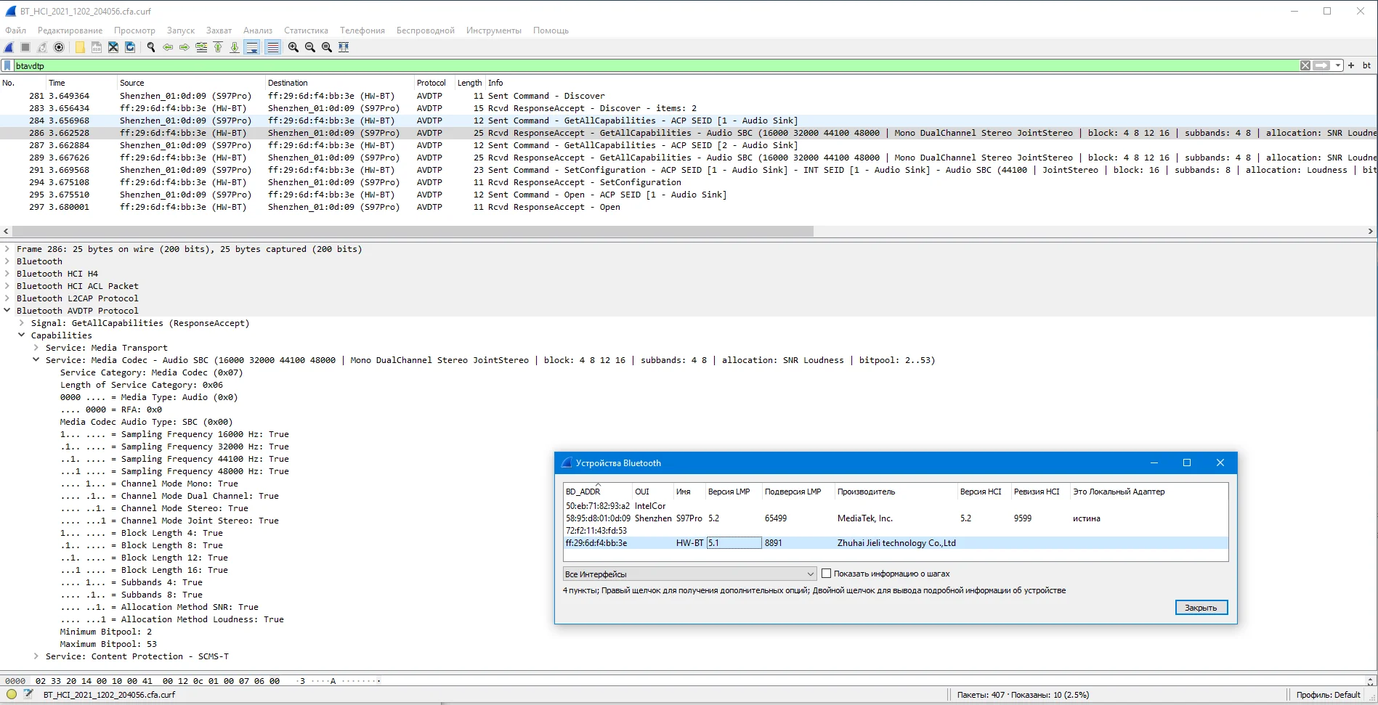Screen dimensions: 1378x705
Task: Select 'Sampling Frequency 44100 Hz: True' line
Action: coord(174,459)
